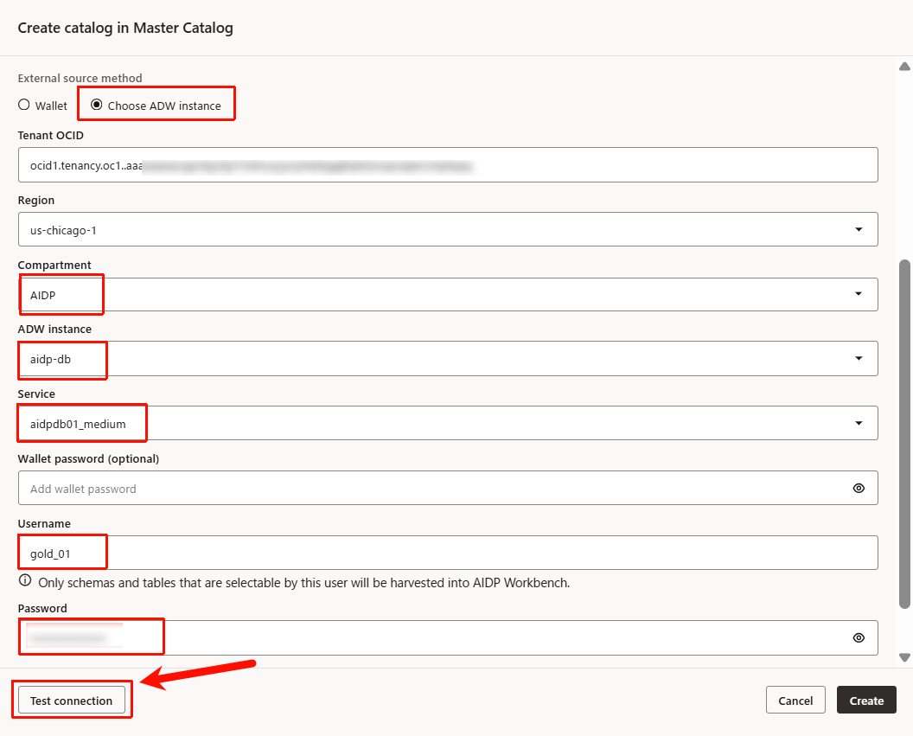Click the Wallet password input field
This screenshot has height=736, width=913.
coord(448,488)
